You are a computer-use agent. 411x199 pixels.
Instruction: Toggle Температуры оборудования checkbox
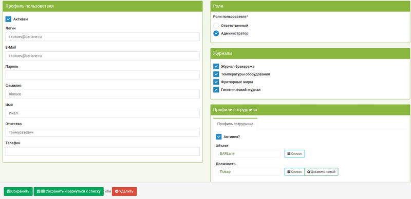(216, 74)
